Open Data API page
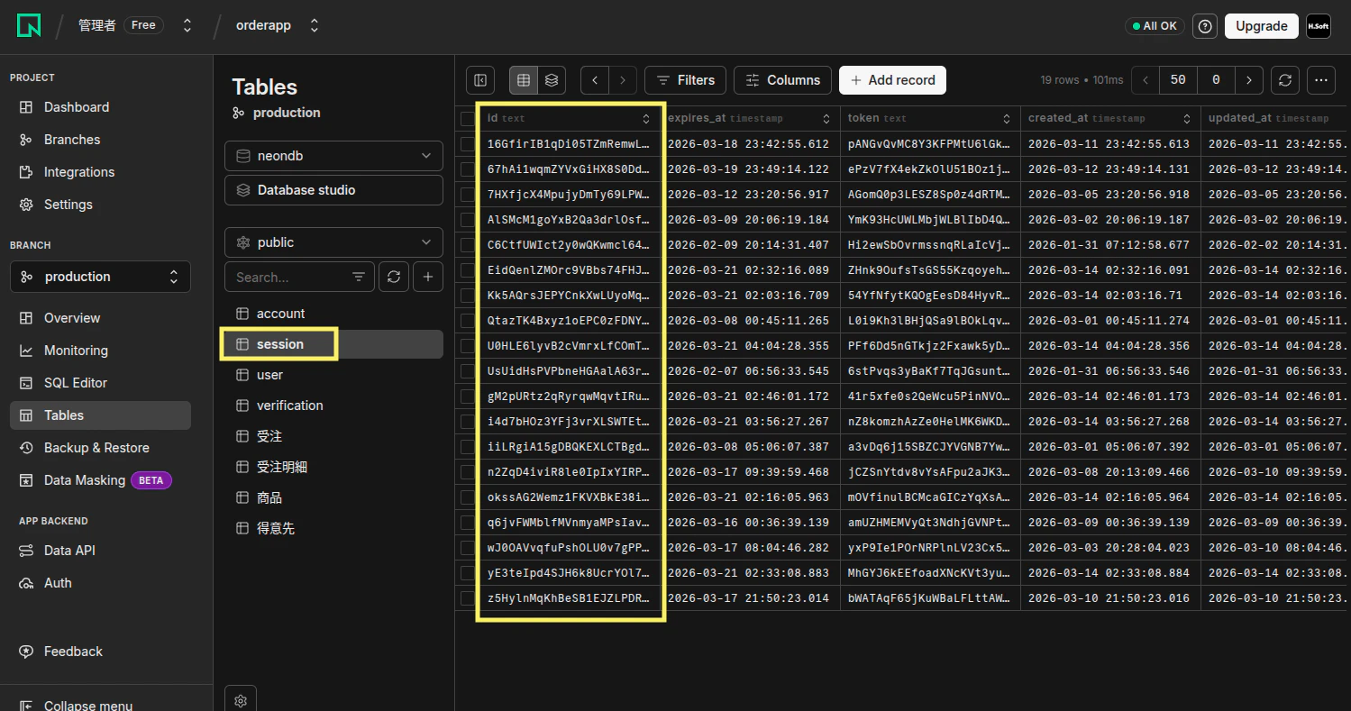The height and width of the screenshot is (711, 1351). coord(100,551)
